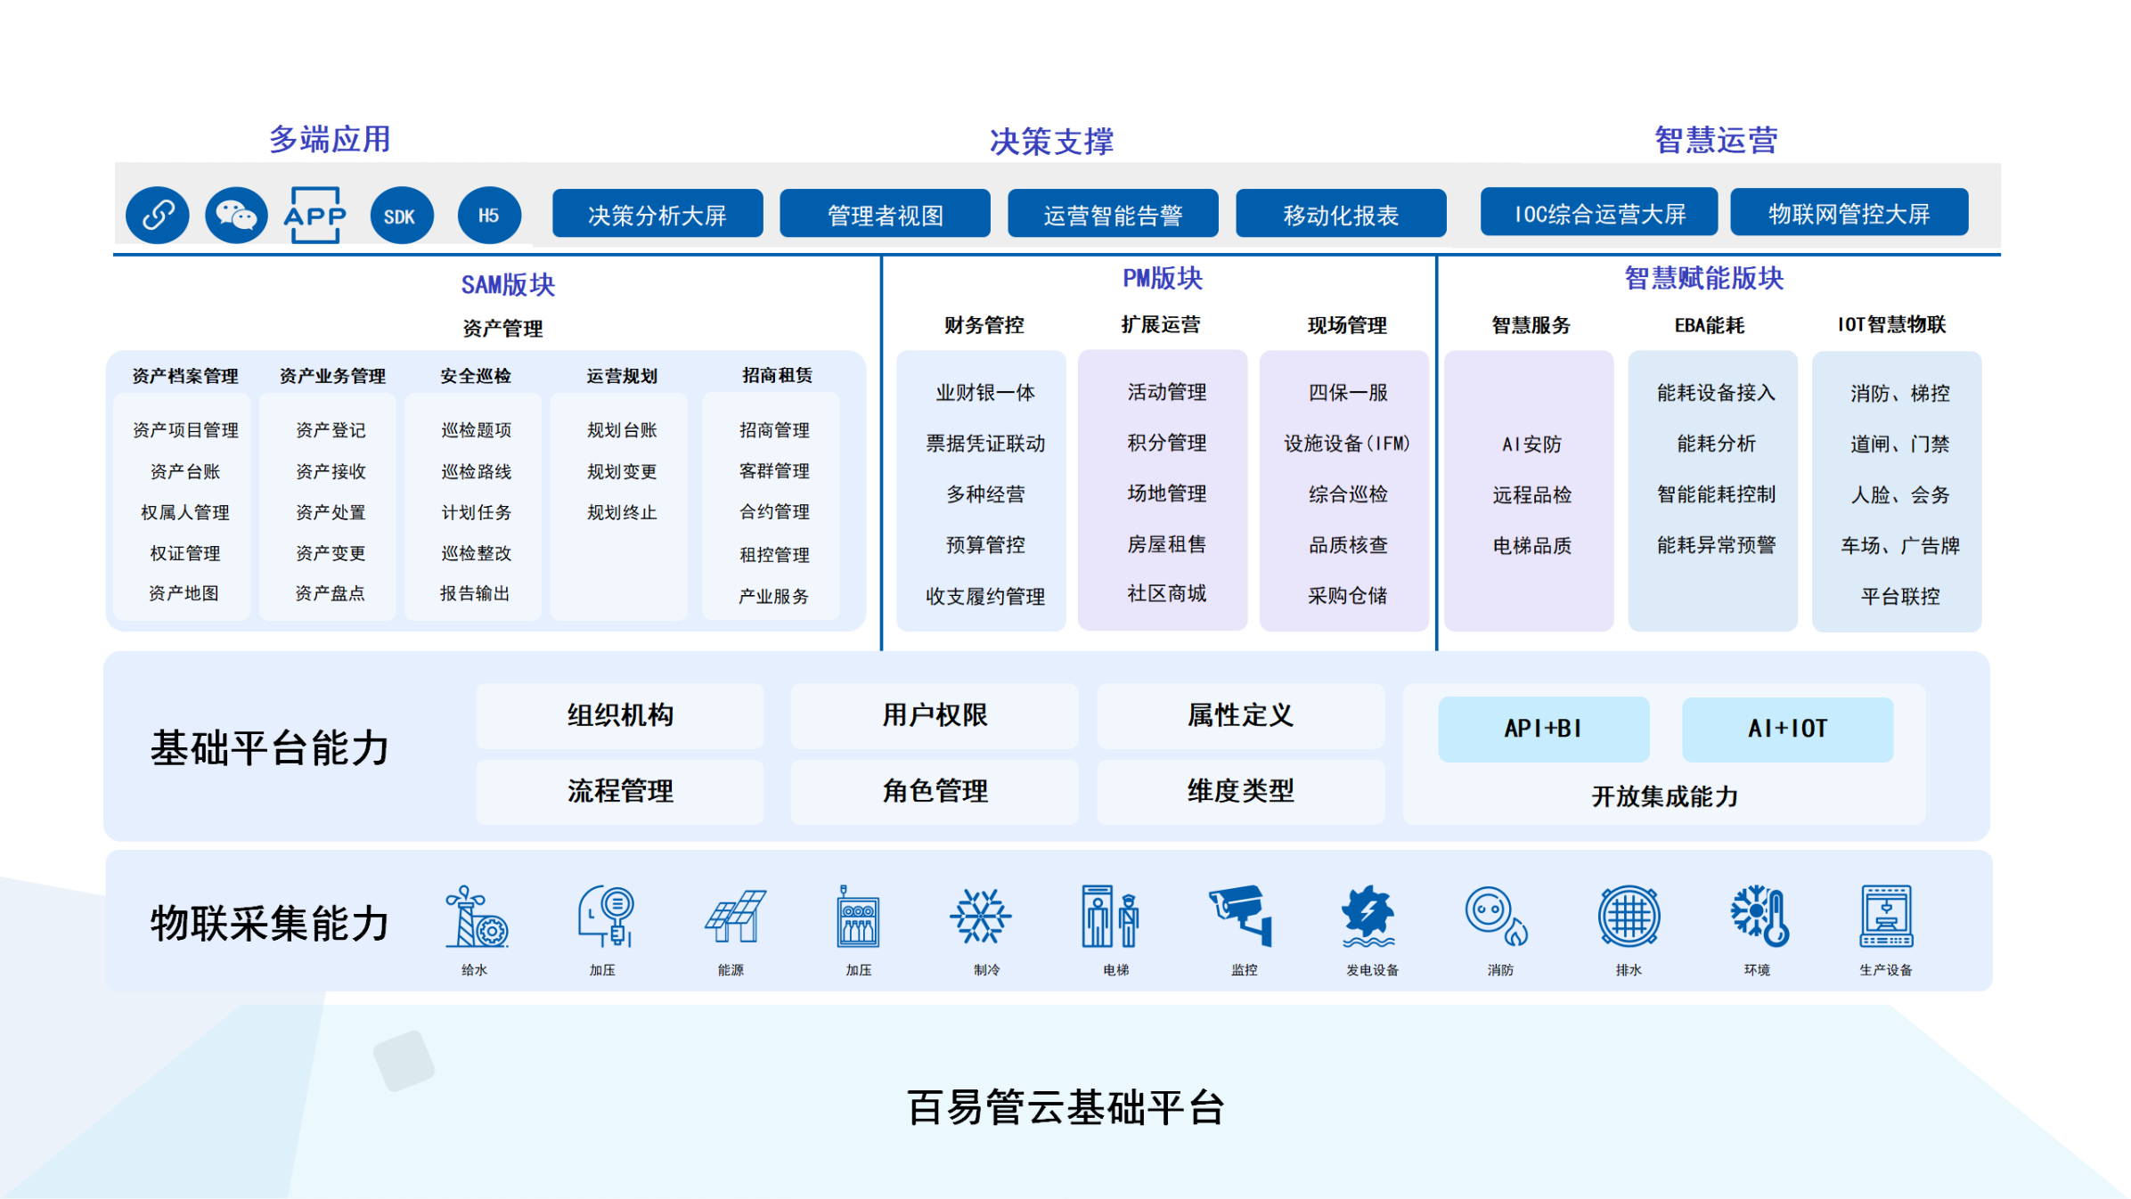Click the 决策支撑 section title
Image resolution: width=2131 pixels, height=1199 pixels.
point(1051,142)
